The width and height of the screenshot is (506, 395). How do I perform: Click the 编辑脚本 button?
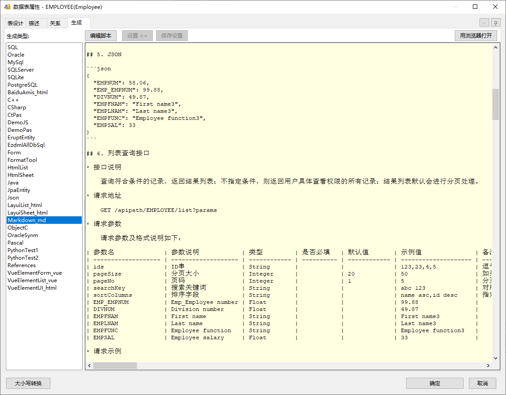pos(101,36)
